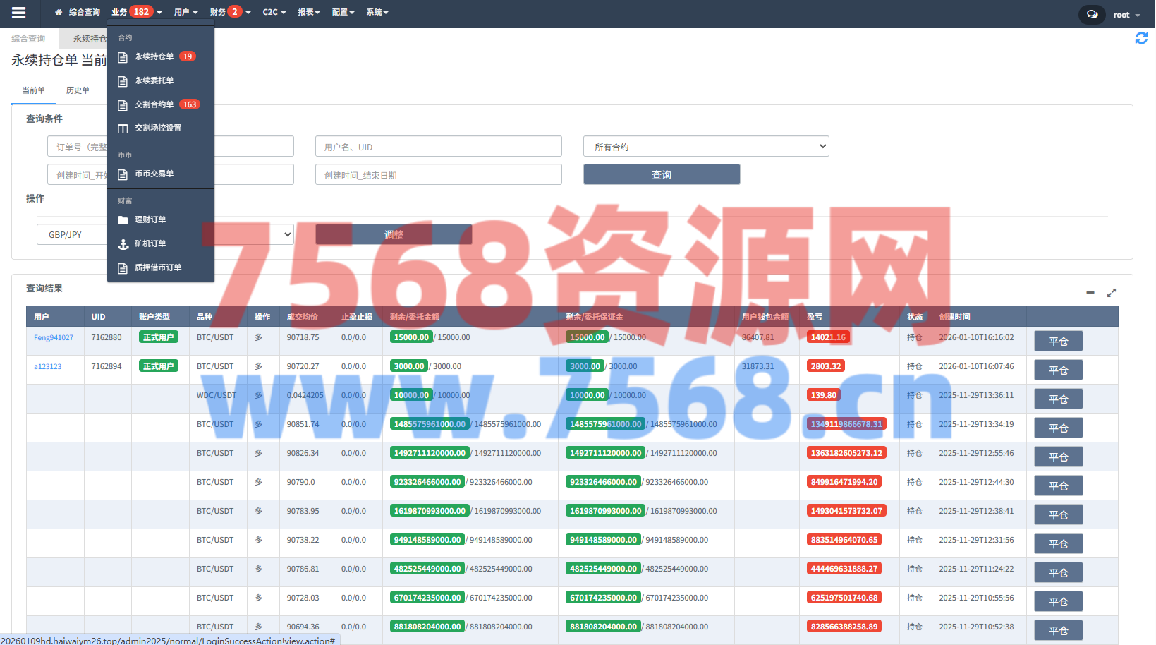Focus the 用户名、UID input field
The height and width of the screenshot is (645, 1156).
[x=438, y=147]
